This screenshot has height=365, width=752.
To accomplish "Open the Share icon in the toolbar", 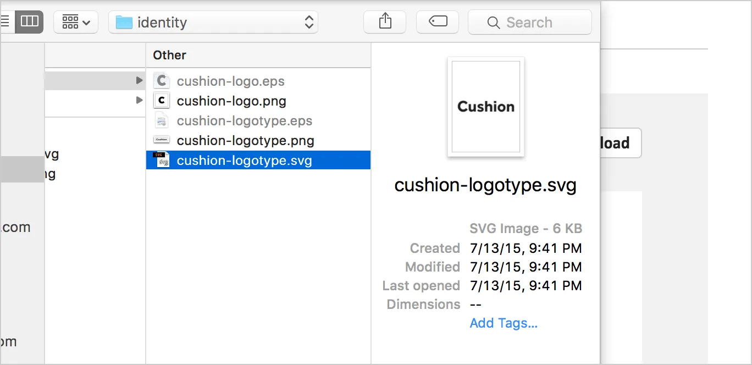I will pyautogui.click(x=385, y=21).
